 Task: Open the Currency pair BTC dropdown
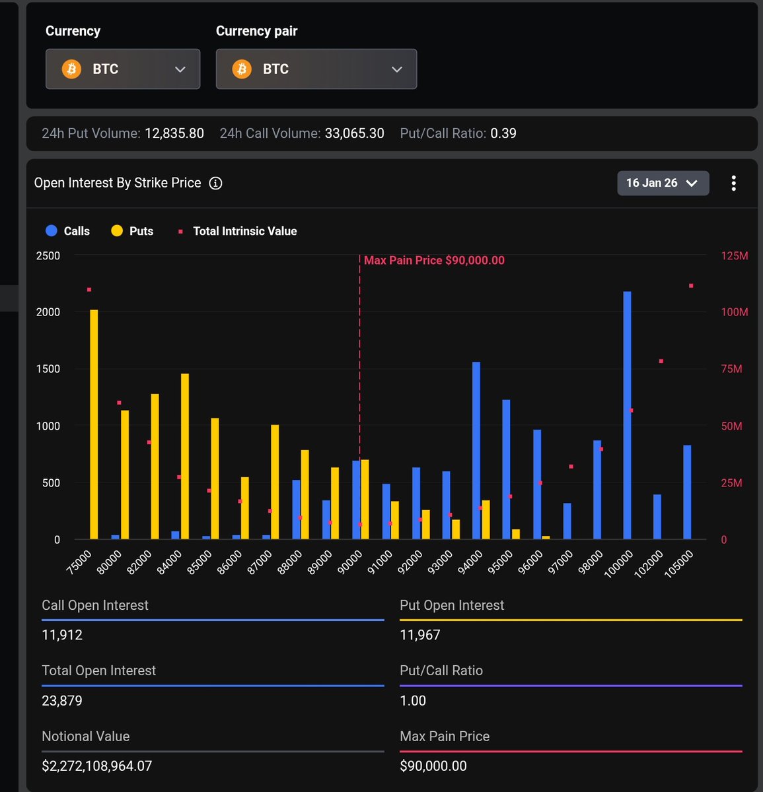(x=316, y=69)
